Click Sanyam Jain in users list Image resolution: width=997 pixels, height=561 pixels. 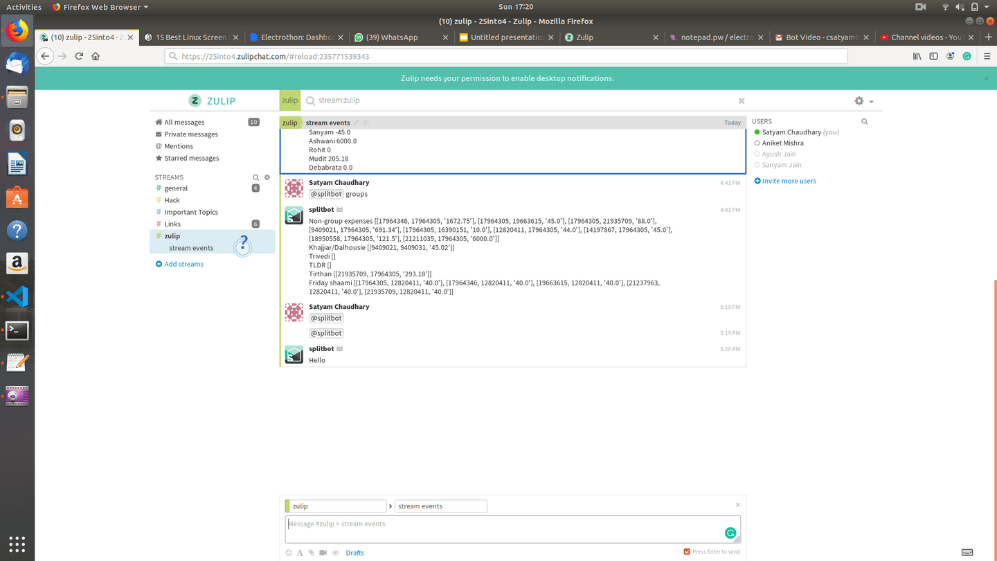click(781, 166)
